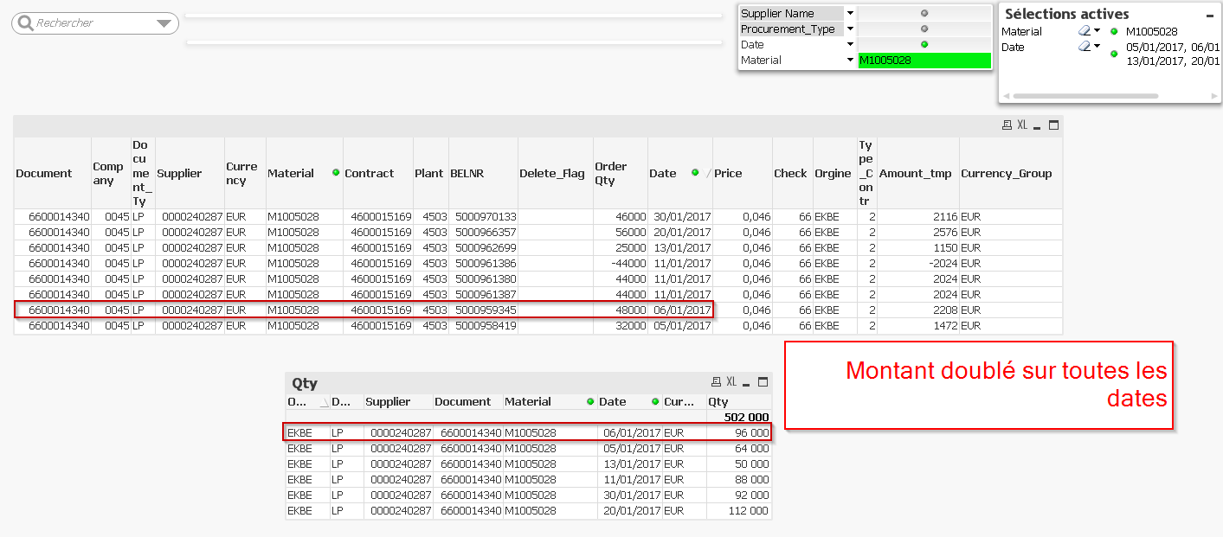Click the green dot in the upper table Date header
The width and height of the screenshot is (1223, 537).
point(695,173)
